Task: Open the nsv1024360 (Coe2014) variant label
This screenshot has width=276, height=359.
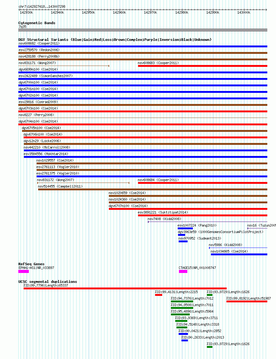Action: click(x=127, y=199)
